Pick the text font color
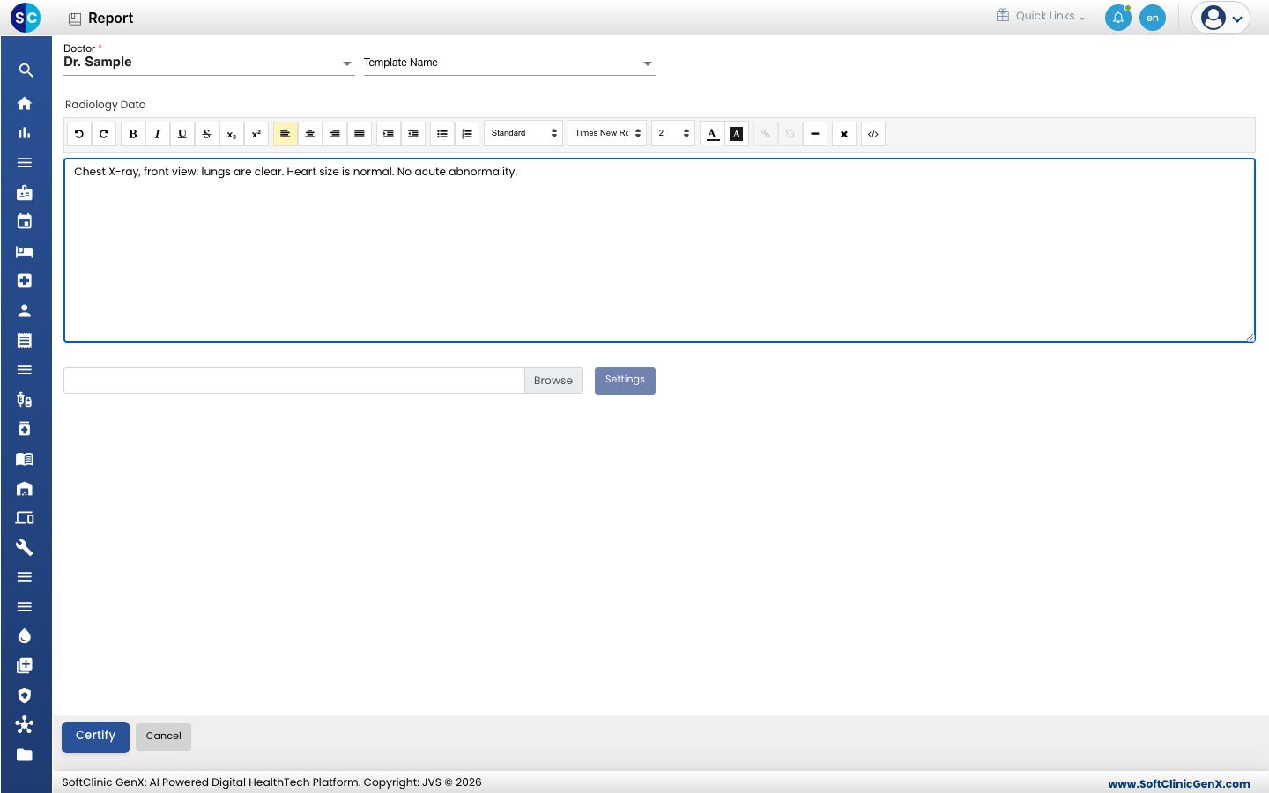The width and height of the screenshot is (1269, 793). pos(712,134)
